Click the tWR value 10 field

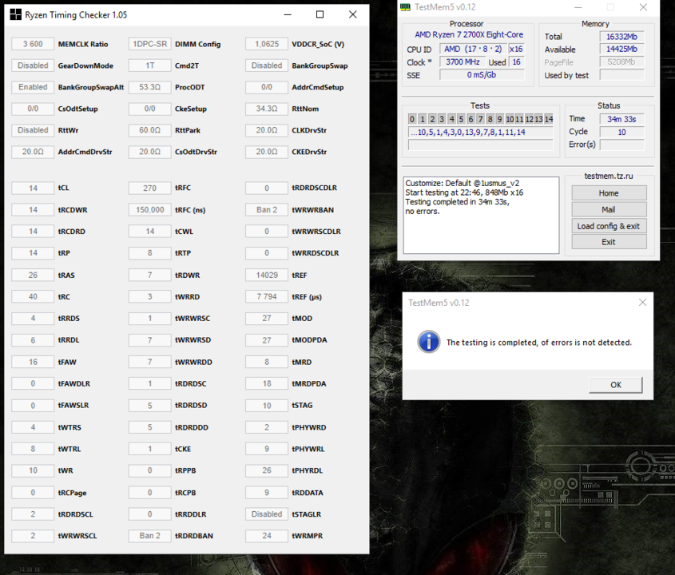pyautogui.click(x=33, y=470)
